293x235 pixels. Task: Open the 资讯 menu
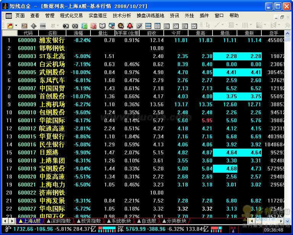(174, 16)
